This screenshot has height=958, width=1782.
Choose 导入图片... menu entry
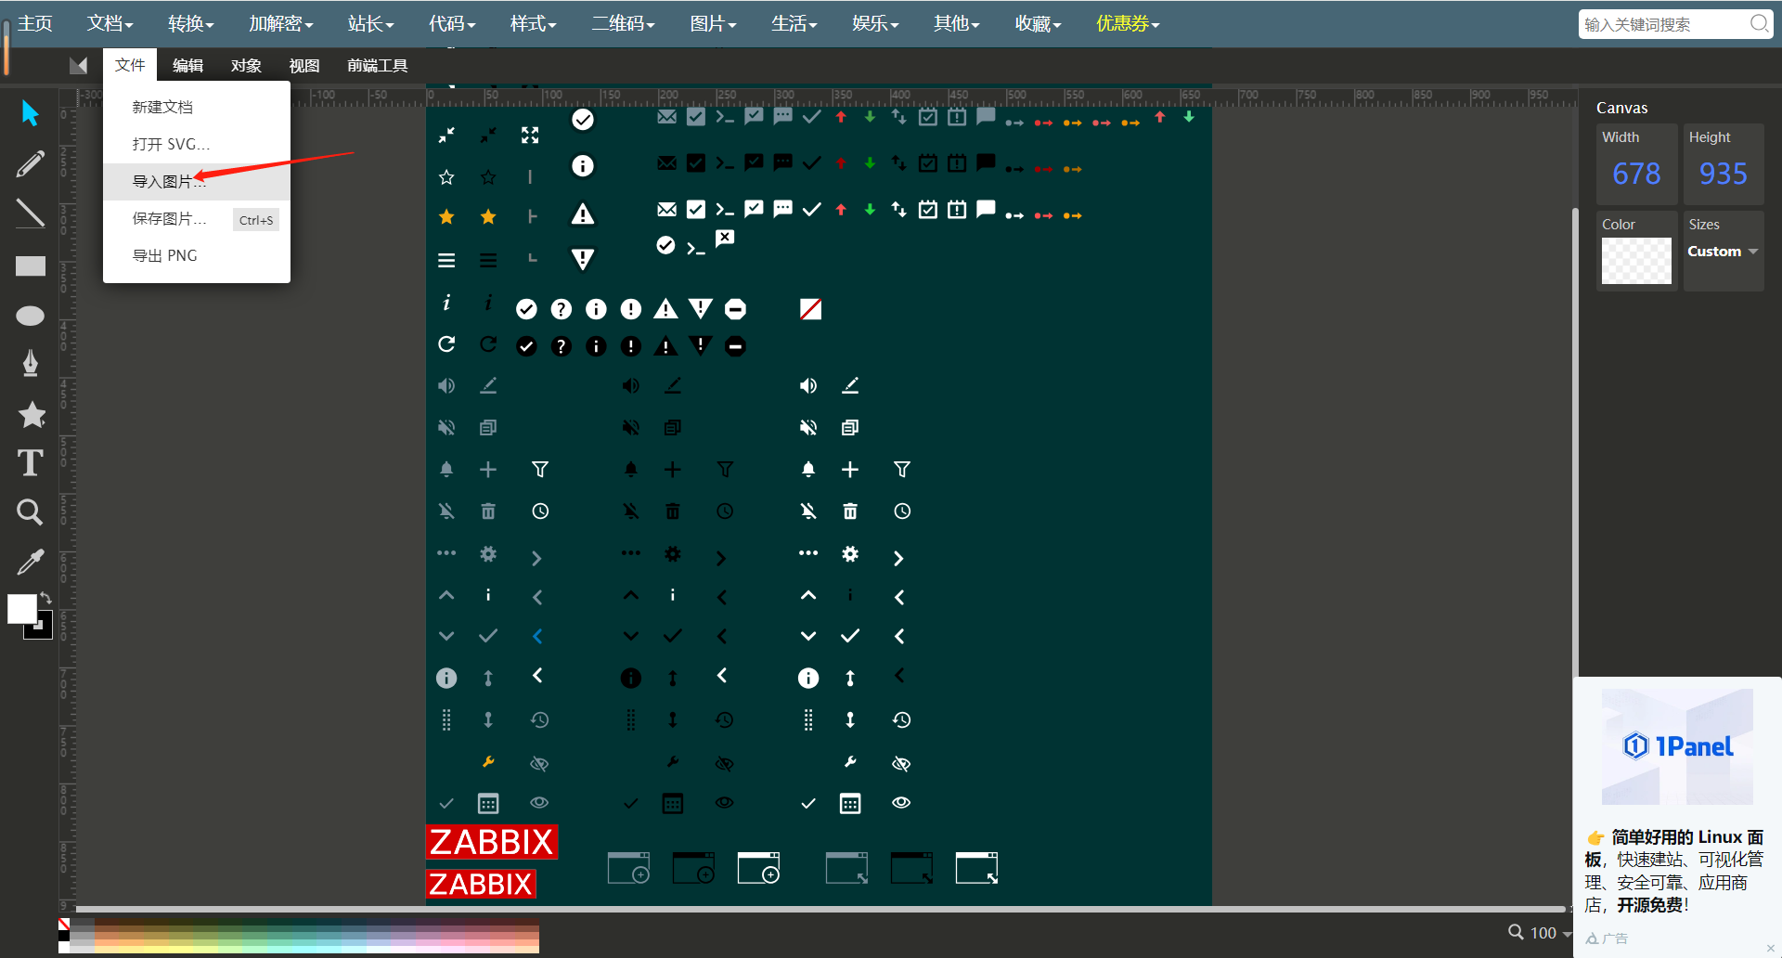coord(197,181)
